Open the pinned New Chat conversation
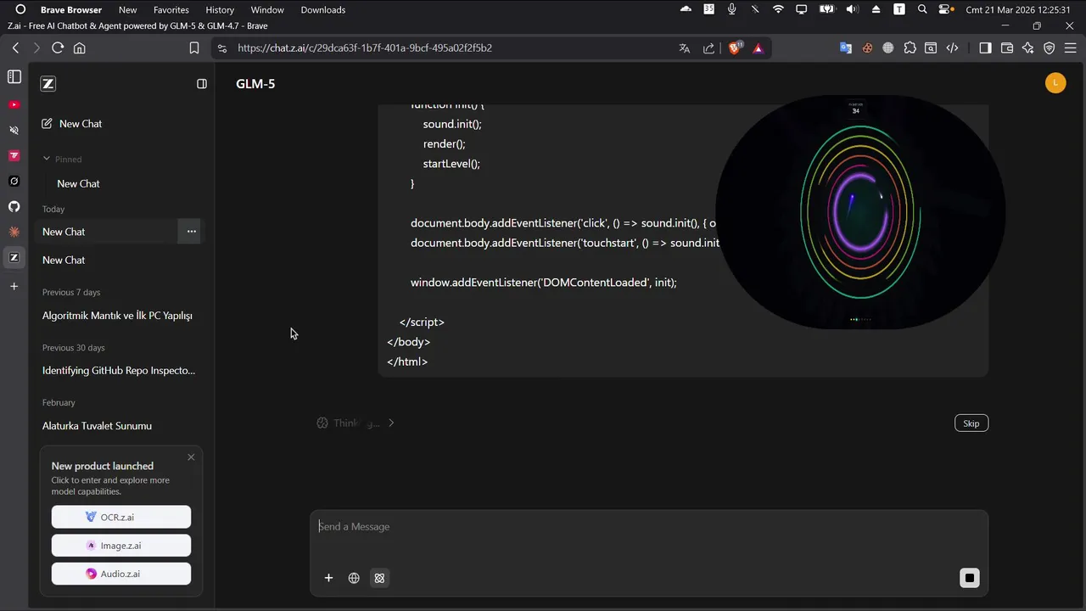The width and height of the screenshot is (1086, 611). coord(78,184)
